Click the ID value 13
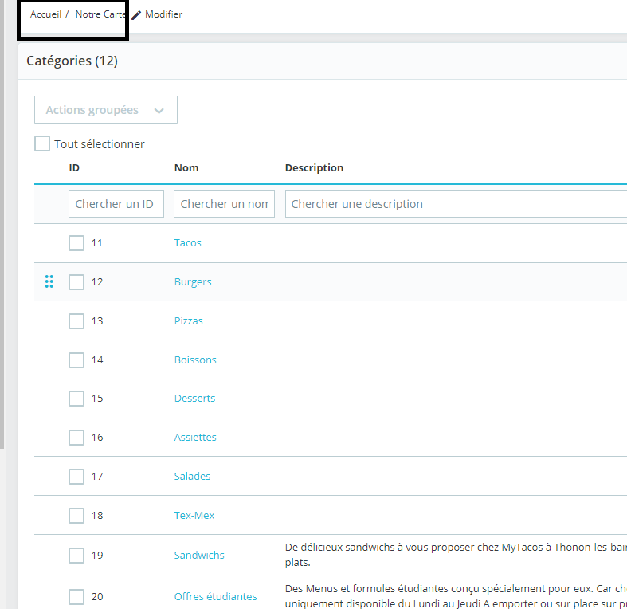The width and height of the screenshot is (627, 609). (x=97, y=321)
